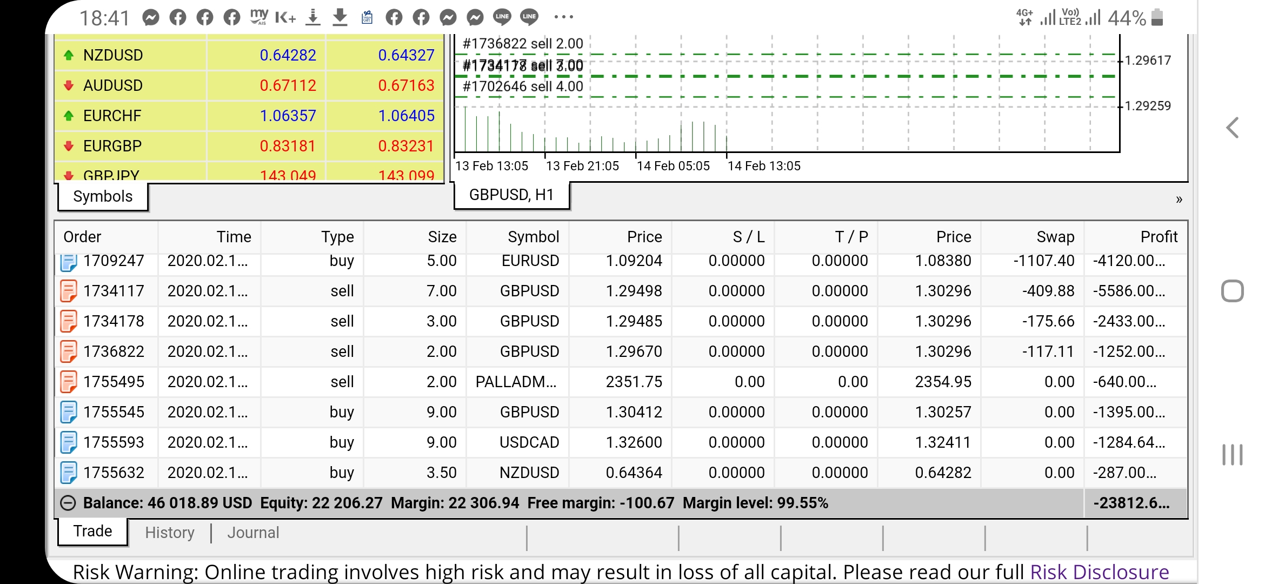Click buy order icon for USDCAD 1755593
Screen dimensions: 1265x584
coord(69,442)
